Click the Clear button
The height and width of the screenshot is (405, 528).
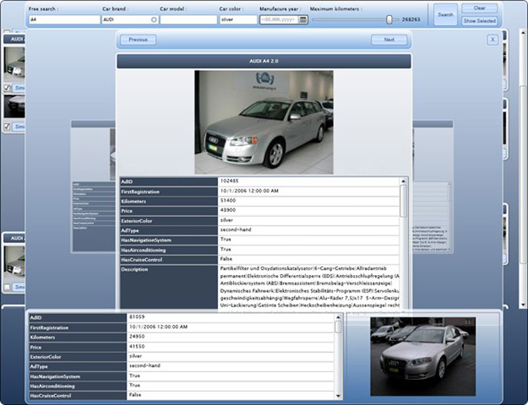[x=479, y=8]
